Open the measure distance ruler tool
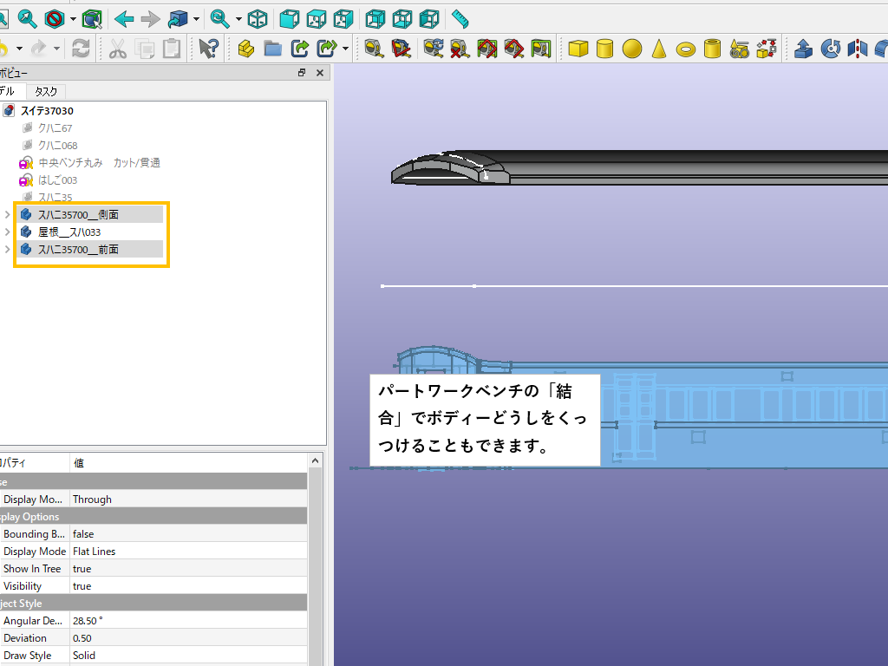888x666 pixels. 460,18
